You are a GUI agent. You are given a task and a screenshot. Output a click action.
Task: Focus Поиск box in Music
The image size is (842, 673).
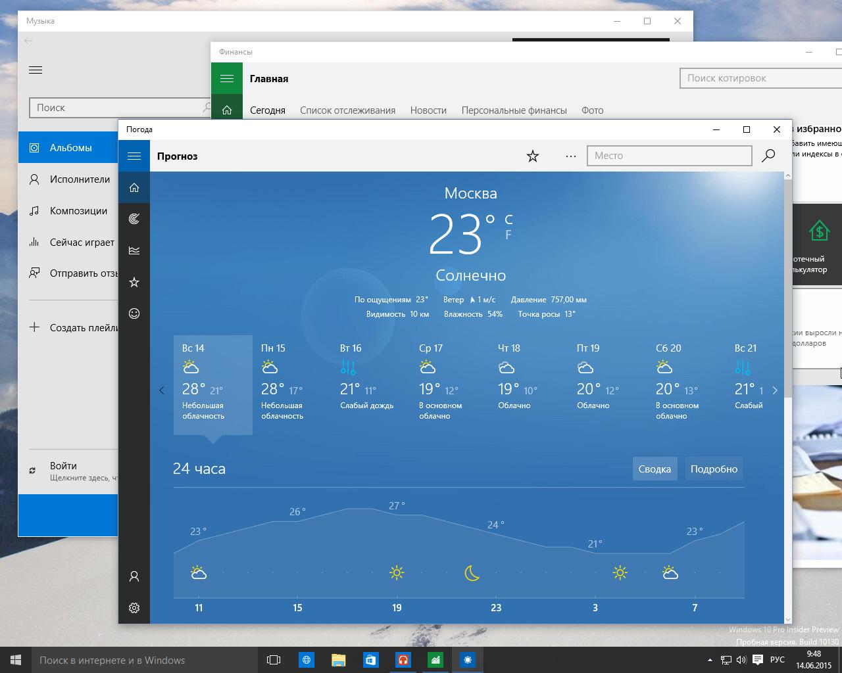(x=118, y=108)
